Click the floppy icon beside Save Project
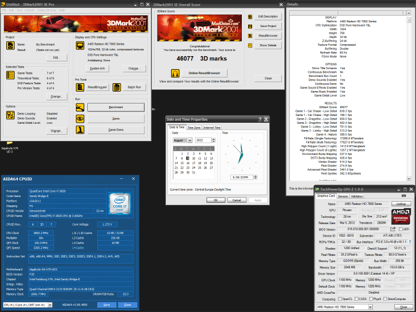416x312 pixels. (x=250, y=27)
